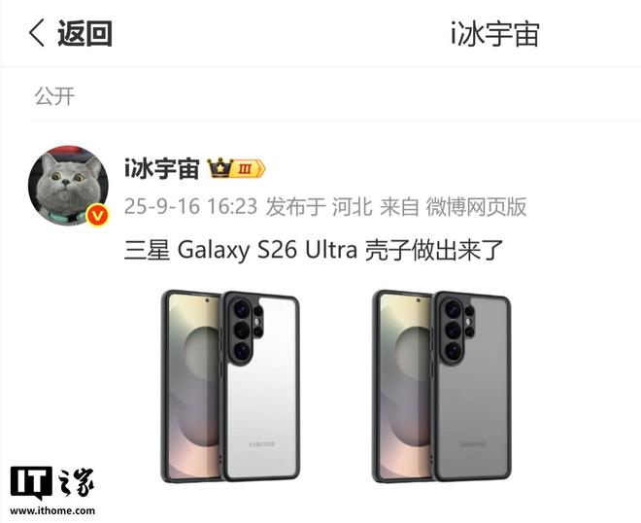Click the Samsung logo on the clear case

pyautogui.click(x=262, y=444)
